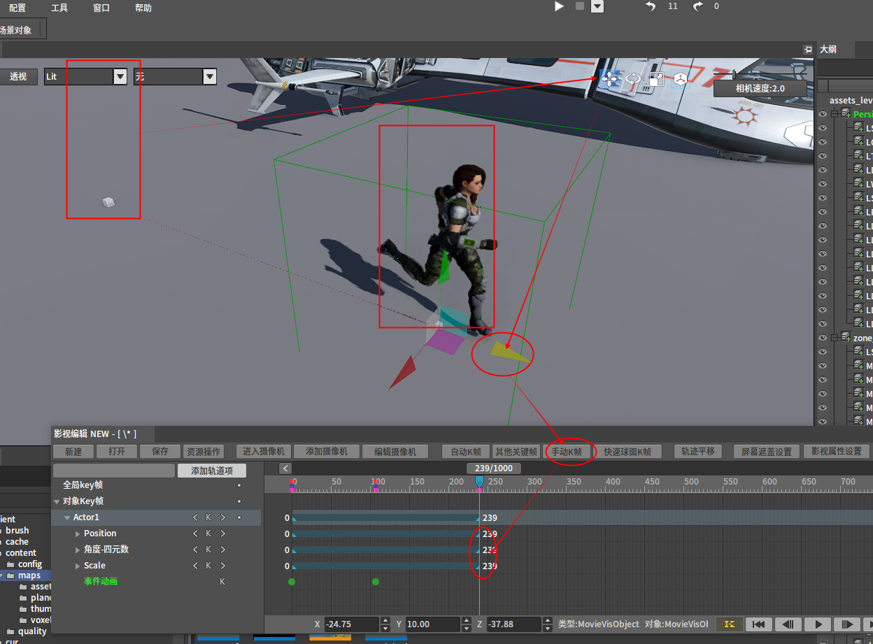
Task: Click the camera speed slider handle
Action: pyautogui.click(x=734, y=73)
